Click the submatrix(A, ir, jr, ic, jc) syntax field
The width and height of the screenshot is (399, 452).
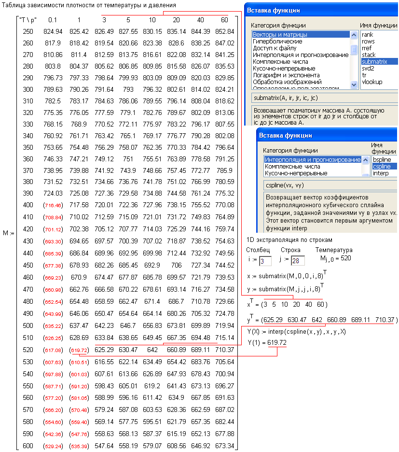[x=324, y=98]
